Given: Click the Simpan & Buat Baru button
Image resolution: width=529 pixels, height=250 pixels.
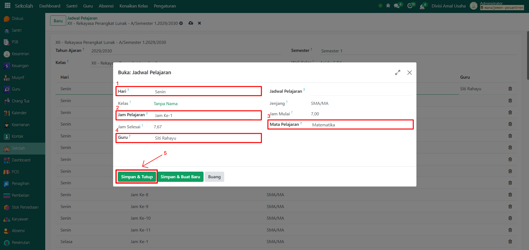Looking at the screenshot, I should 180,177.
